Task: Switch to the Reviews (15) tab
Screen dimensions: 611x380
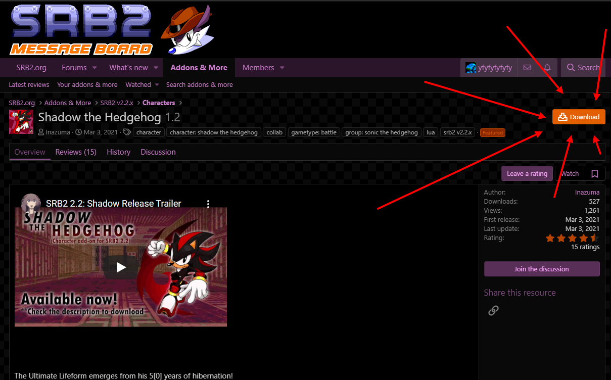Action: 76,152
